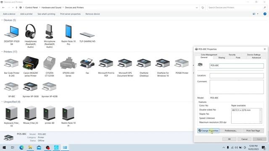Open recent locations dropdown arrow
Viewport: 269px width, 151px height.
point(13,8)
